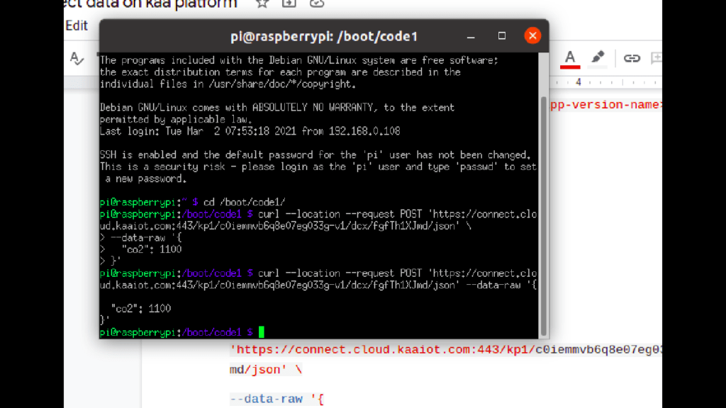Open the Edit menu
The image size is (726, 408).
77,25
